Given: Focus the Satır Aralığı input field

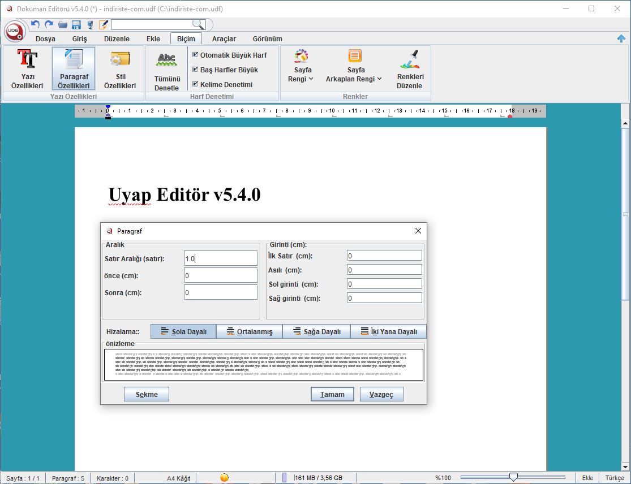Looking at the screenshot, I should click(221, 258).
